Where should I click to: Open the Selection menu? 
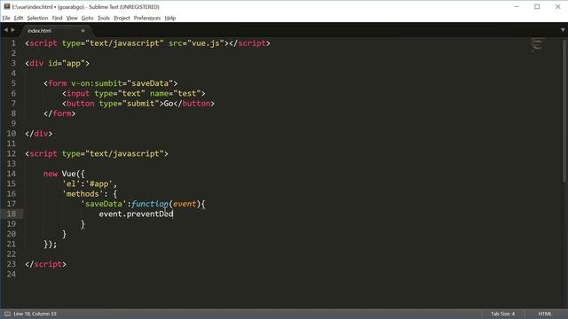(x=37, y=18)
